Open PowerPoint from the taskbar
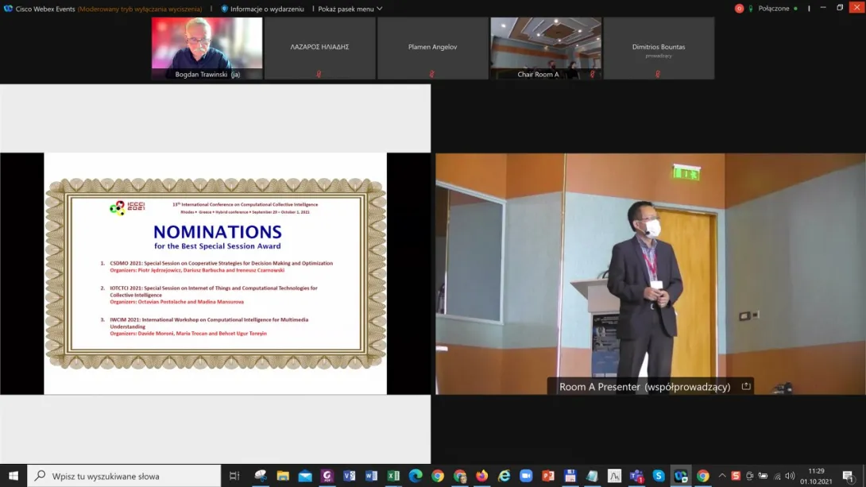The image size is (866, 487). click(548, 476)
